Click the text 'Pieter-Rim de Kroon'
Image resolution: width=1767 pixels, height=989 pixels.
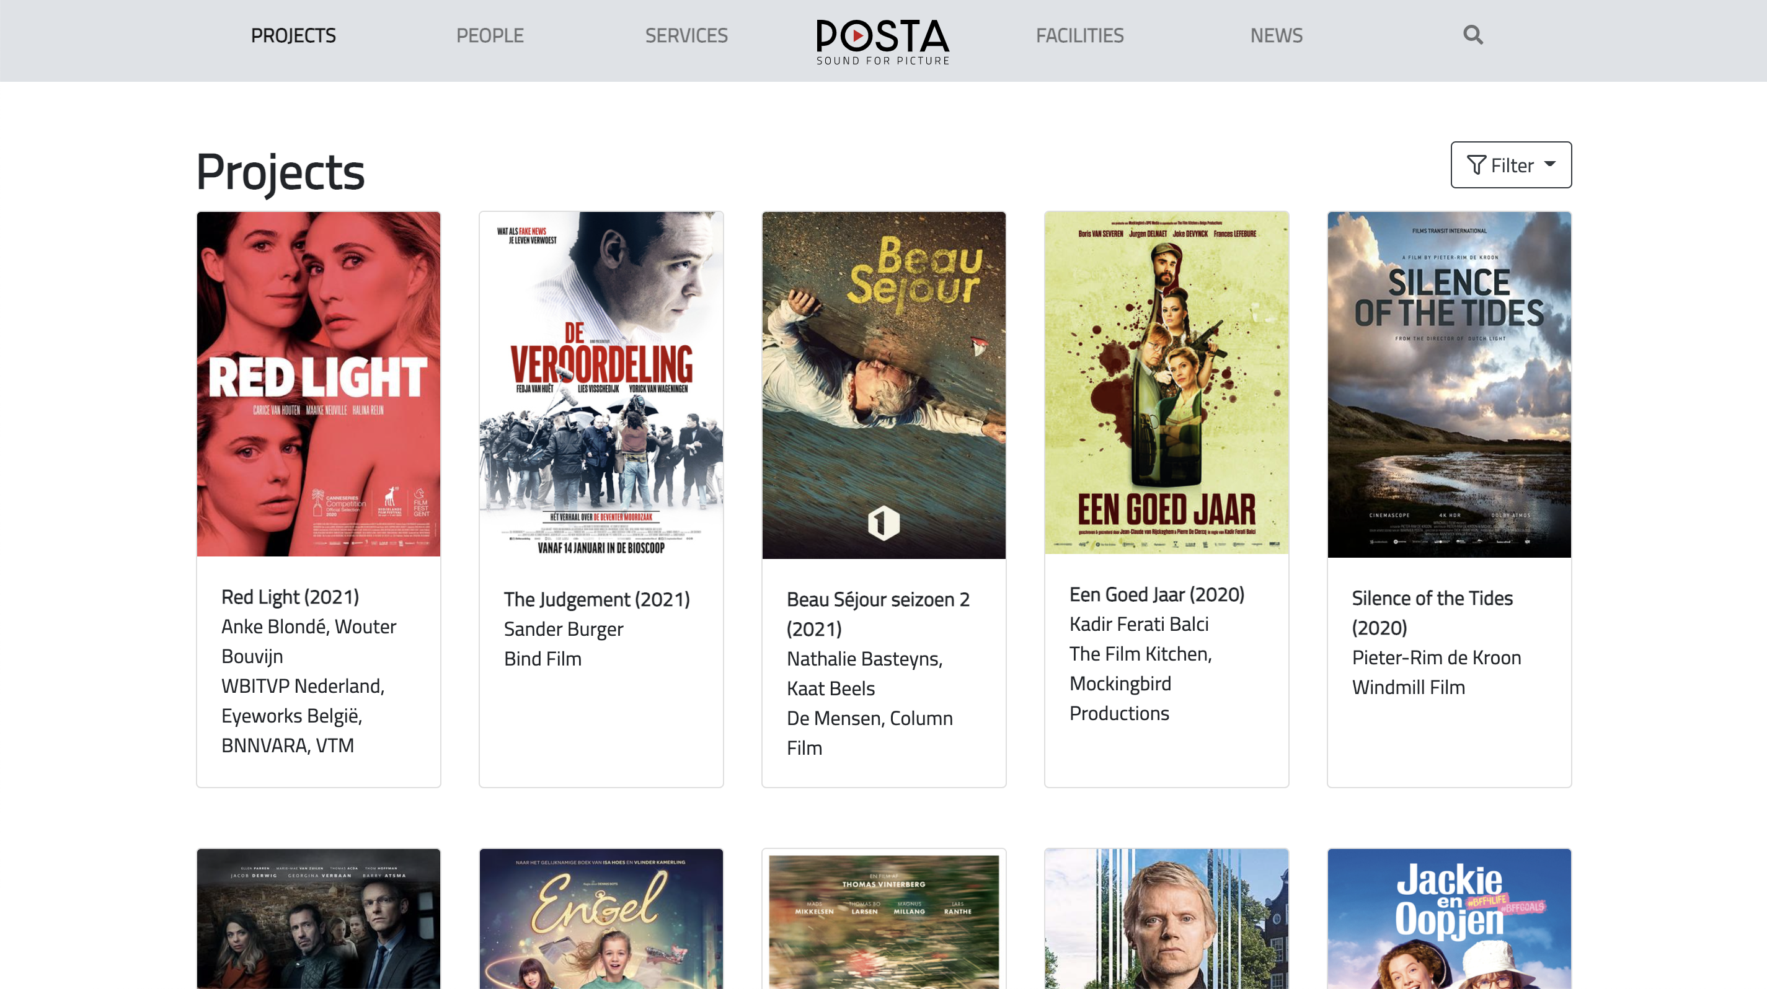coord(1437,658)
